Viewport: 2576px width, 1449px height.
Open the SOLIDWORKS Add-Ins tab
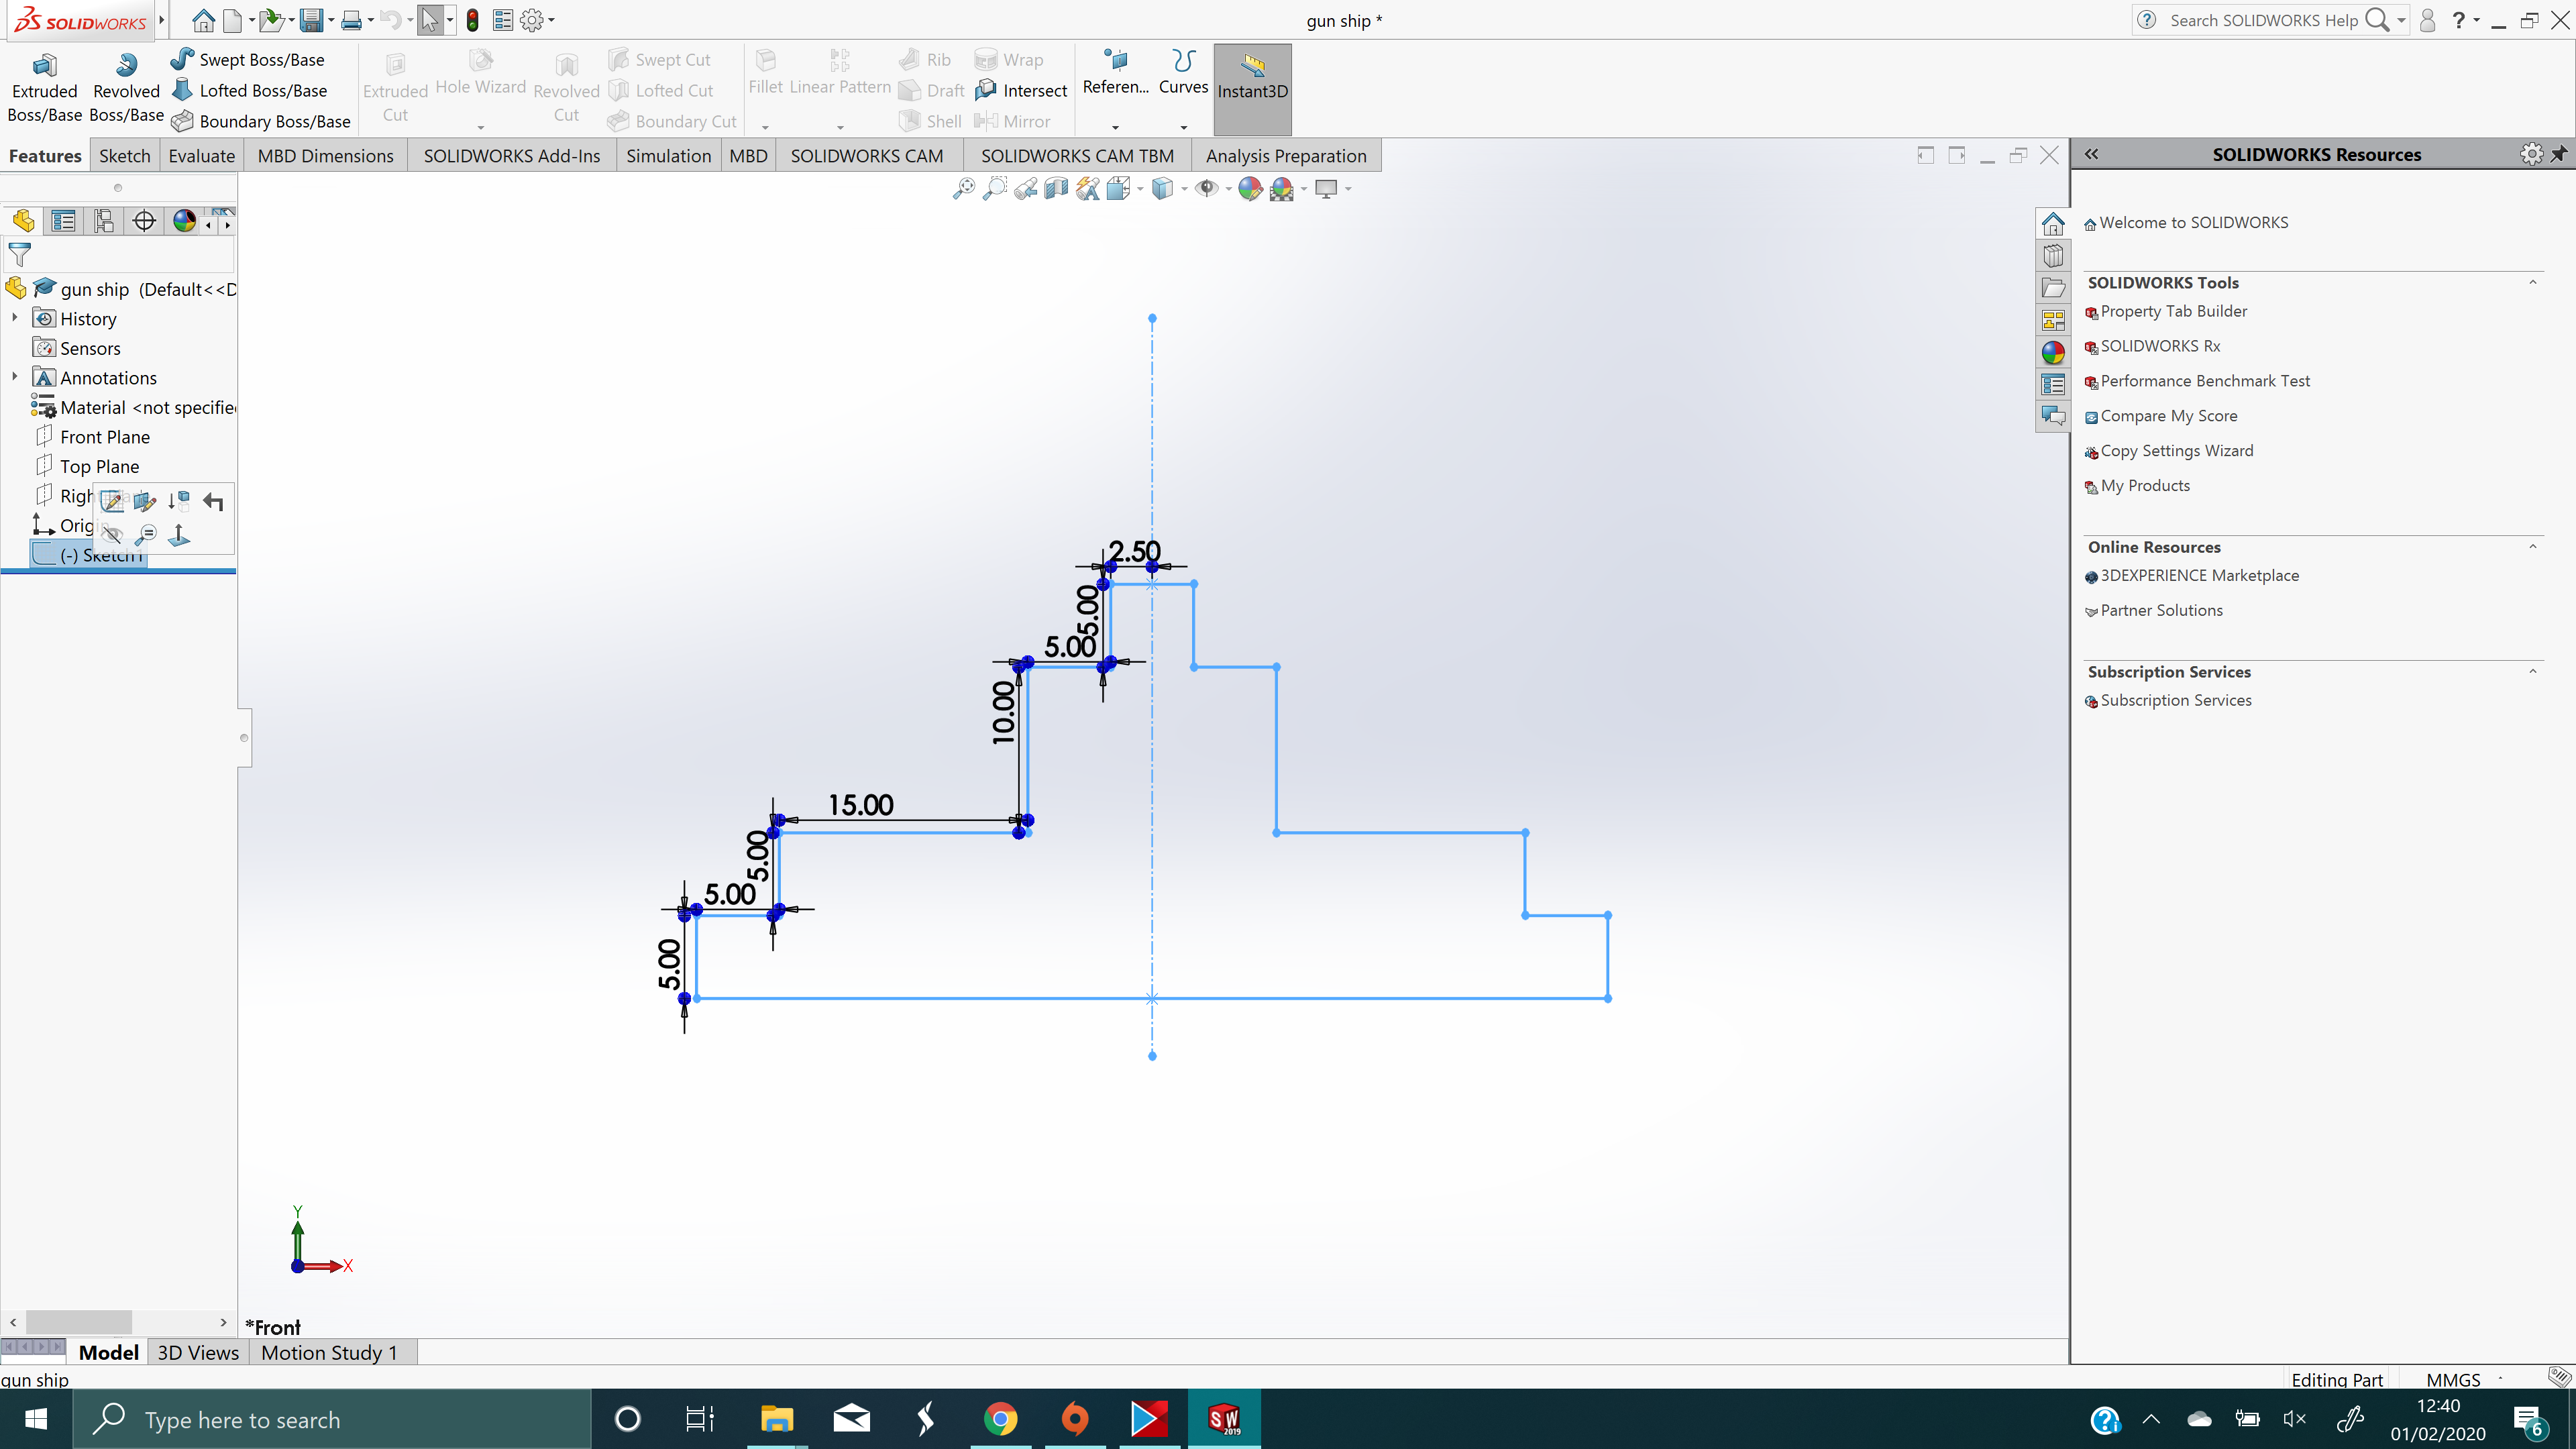tap(512, 156)
